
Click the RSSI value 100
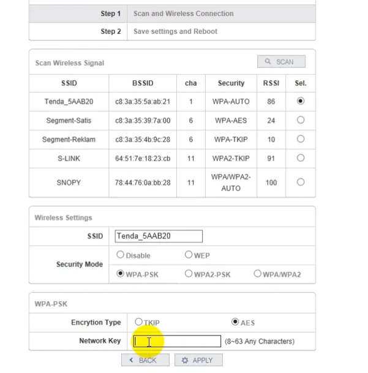(271, 183)
